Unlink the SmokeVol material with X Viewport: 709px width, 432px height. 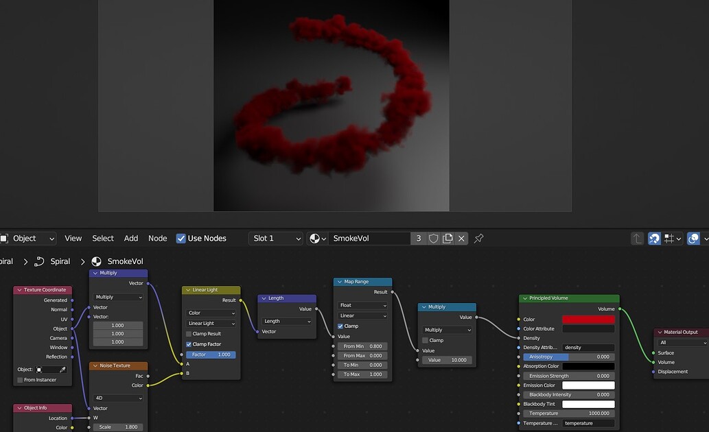[461, 238]
